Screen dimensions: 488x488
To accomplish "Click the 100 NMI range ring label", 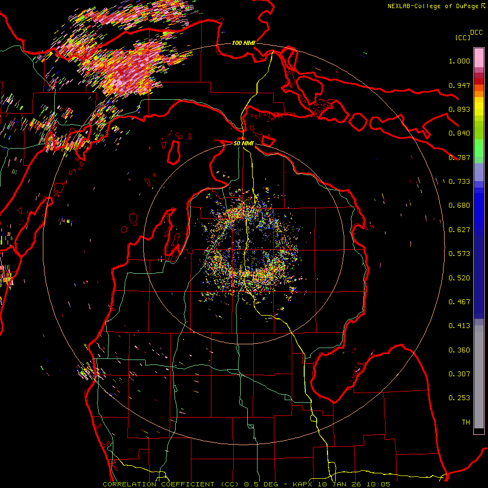I will [x=243, y=43].
